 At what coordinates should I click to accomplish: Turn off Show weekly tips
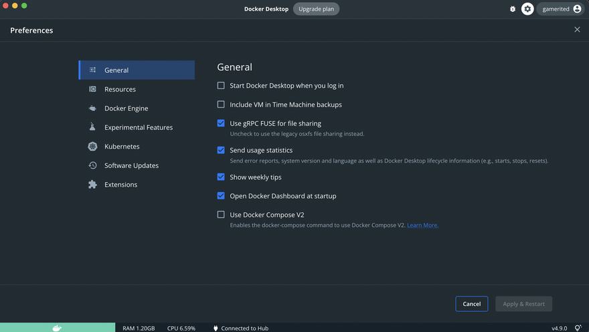tap(221, 177)
